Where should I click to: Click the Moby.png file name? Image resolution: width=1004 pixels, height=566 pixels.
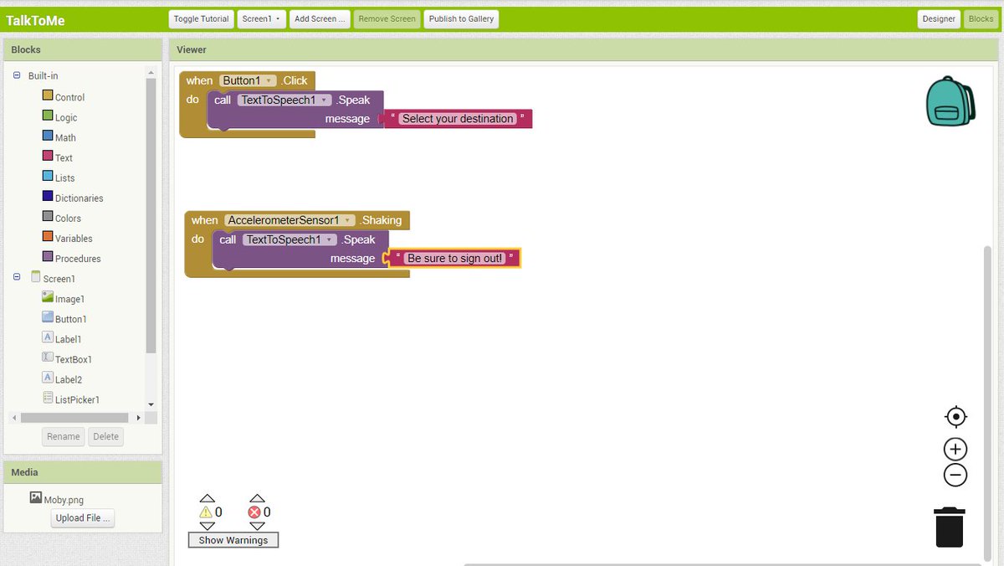click(x=64, y=500)
